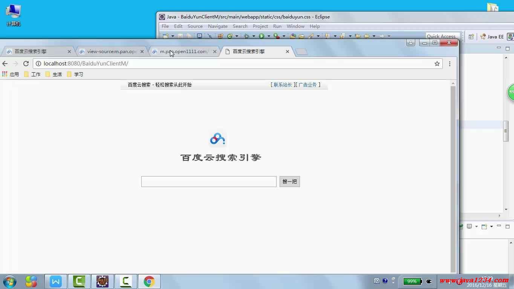
Task: Open the Eclipse Edit menu
Action: coord(178,26)
